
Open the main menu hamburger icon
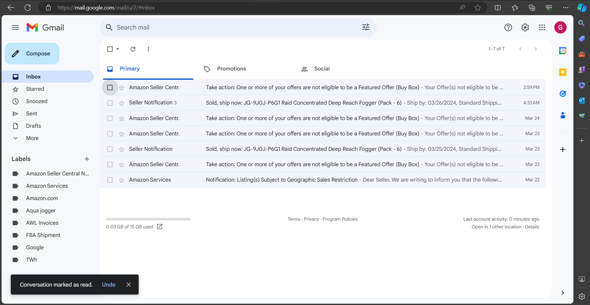click(15, 27)
